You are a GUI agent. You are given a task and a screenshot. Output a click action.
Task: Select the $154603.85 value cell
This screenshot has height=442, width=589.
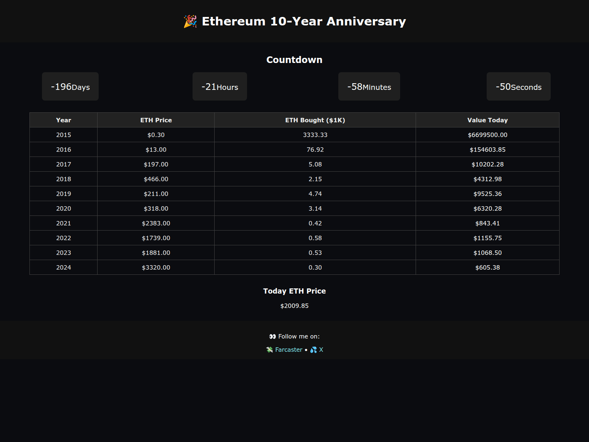point(488,150)
